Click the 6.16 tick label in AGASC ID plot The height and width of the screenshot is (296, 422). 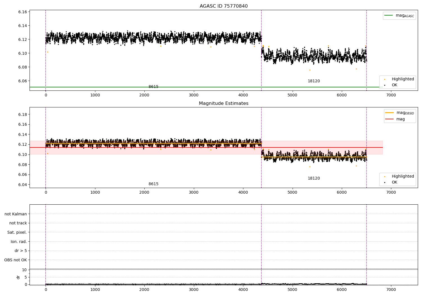[x=23, y=12]
